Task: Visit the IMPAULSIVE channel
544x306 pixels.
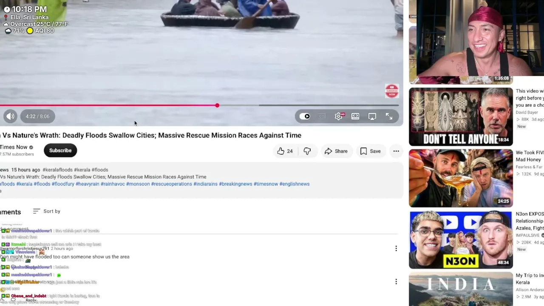Action: tap(528, 235)
